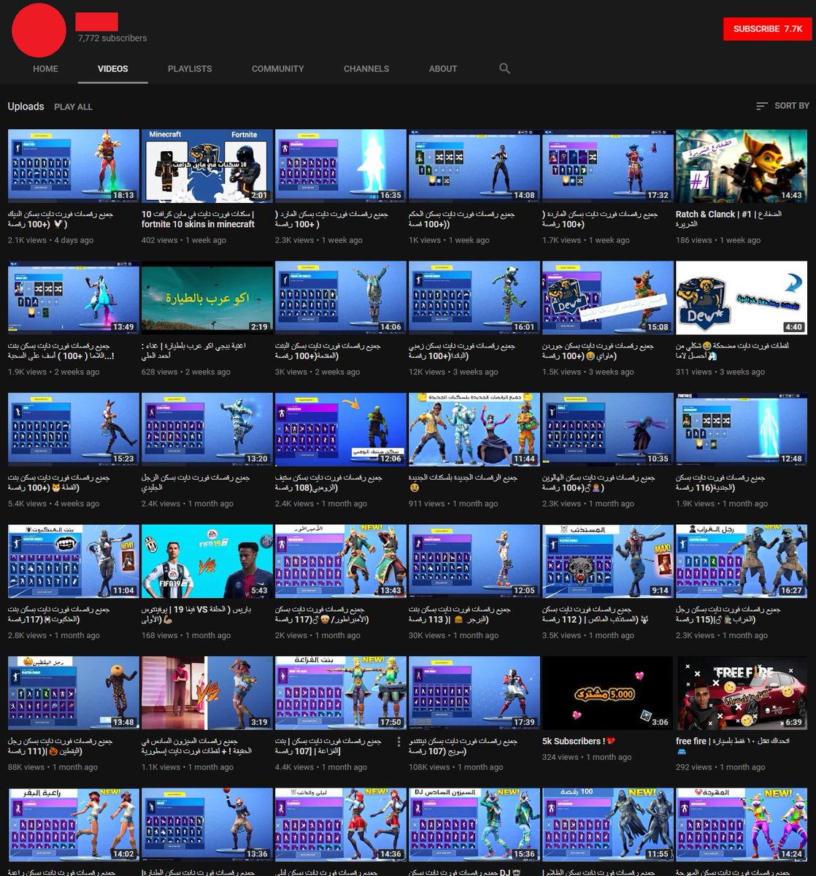
Task: Open the 11:55 video thumbnail
Action: pyautogui.click(x=608, y=825)
